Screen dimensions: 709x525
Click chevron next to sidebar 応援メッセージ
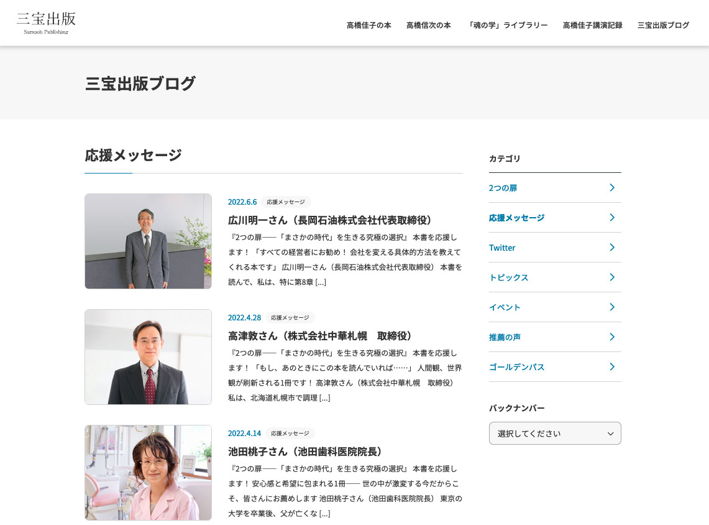tap(612, 217)
